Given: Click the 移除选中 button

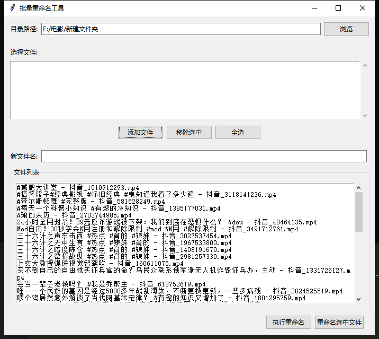Looking at the screenshot, I should tap(189, 132).
